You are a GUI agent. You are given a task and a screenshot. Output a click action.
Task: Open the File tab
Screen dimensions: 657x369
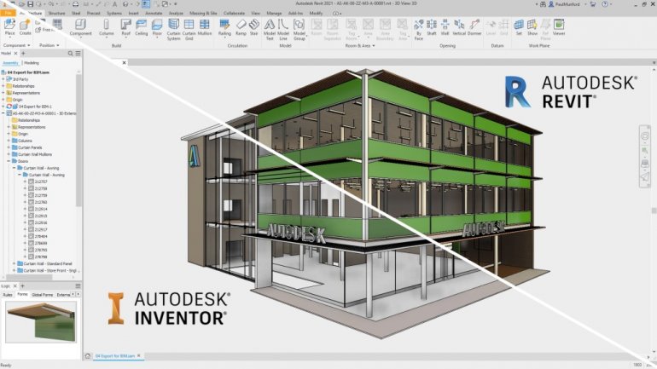pyautogui.click(x=8, y=13)
